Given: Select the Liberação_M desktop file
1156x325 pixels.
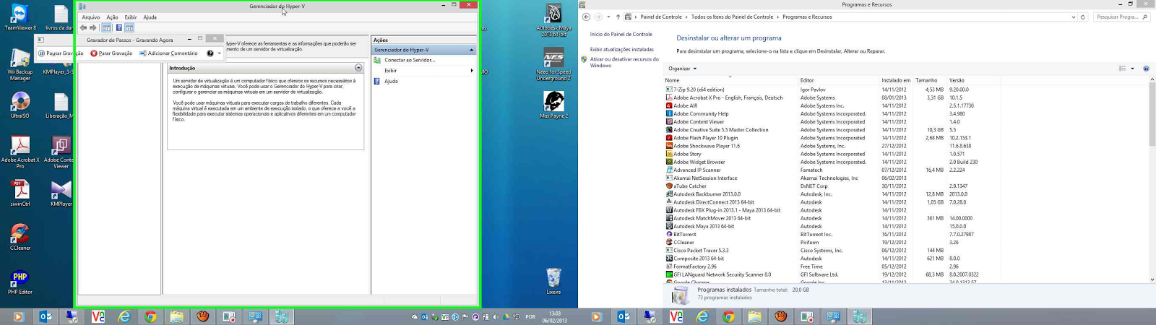Looking at the screenshot, I should pyautogui.click(x=61, y=105).
